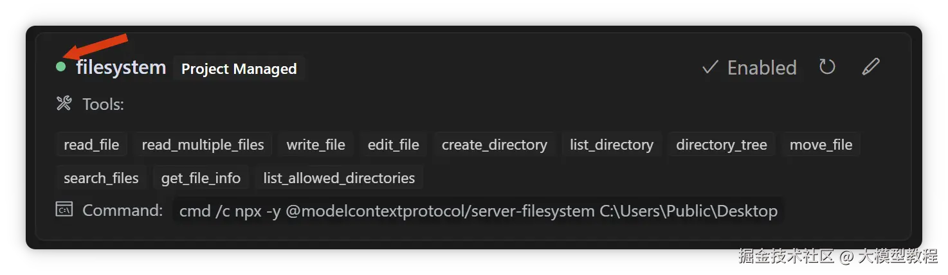Click the Tools wrench icon
Viewport: 948px width, 275px height.
coord(64,103)
